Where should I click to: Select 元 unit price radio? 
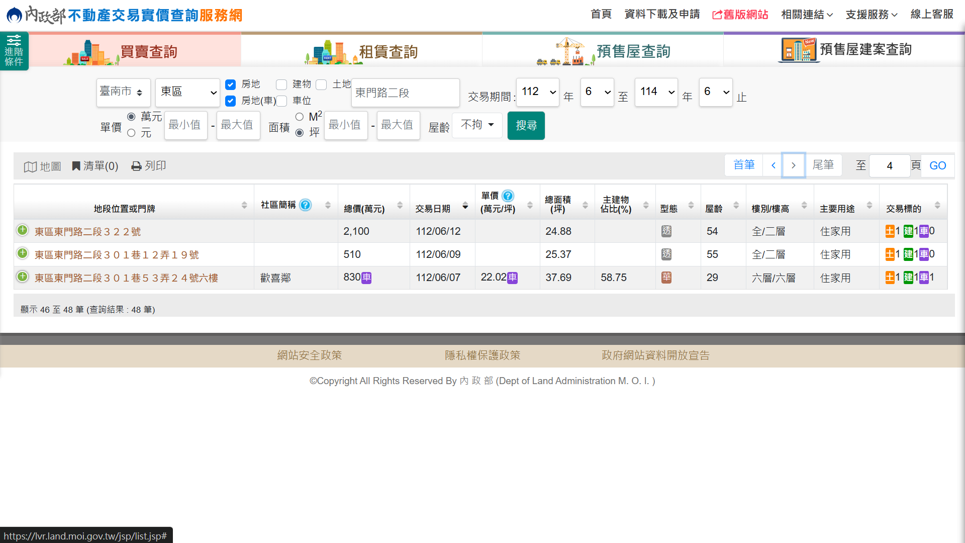(131, 133)
